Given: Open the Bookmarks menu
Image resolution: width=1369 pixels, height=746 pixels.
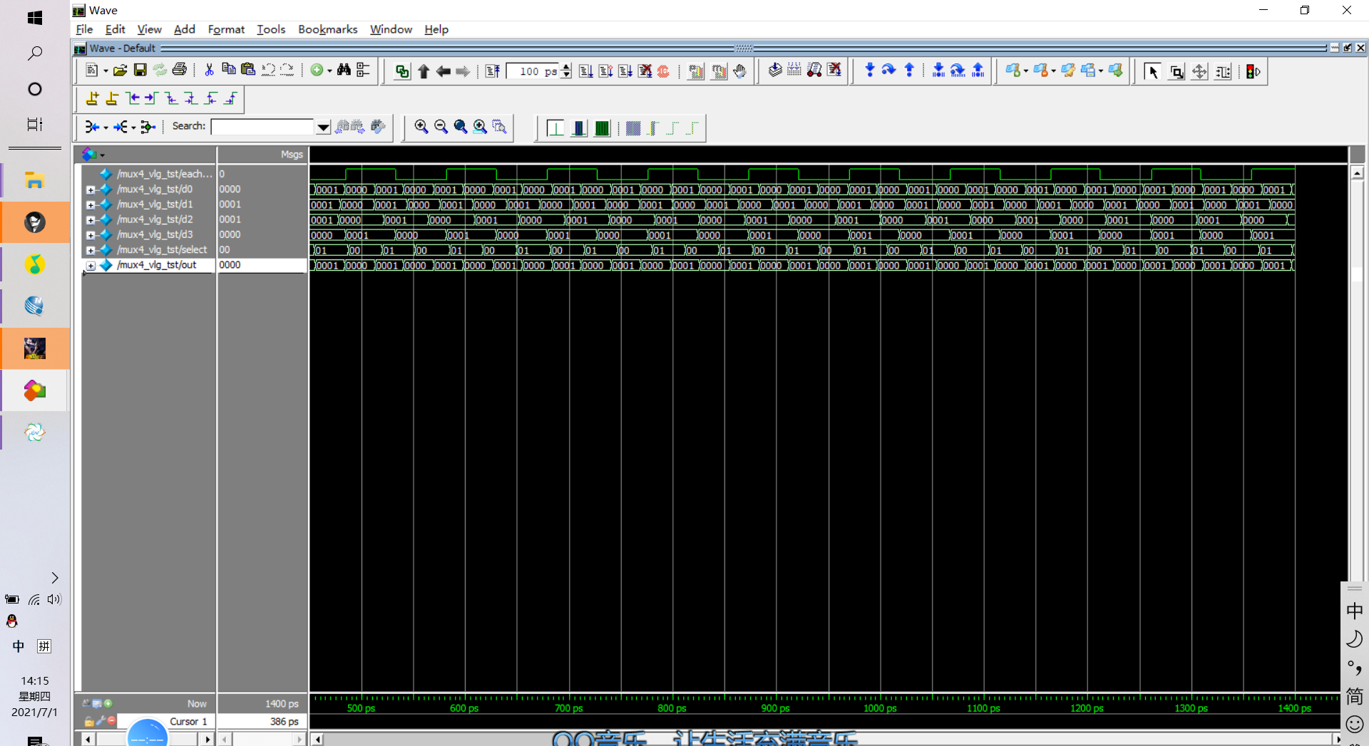Looking at the screenshot, I should (x=327, y=29).
